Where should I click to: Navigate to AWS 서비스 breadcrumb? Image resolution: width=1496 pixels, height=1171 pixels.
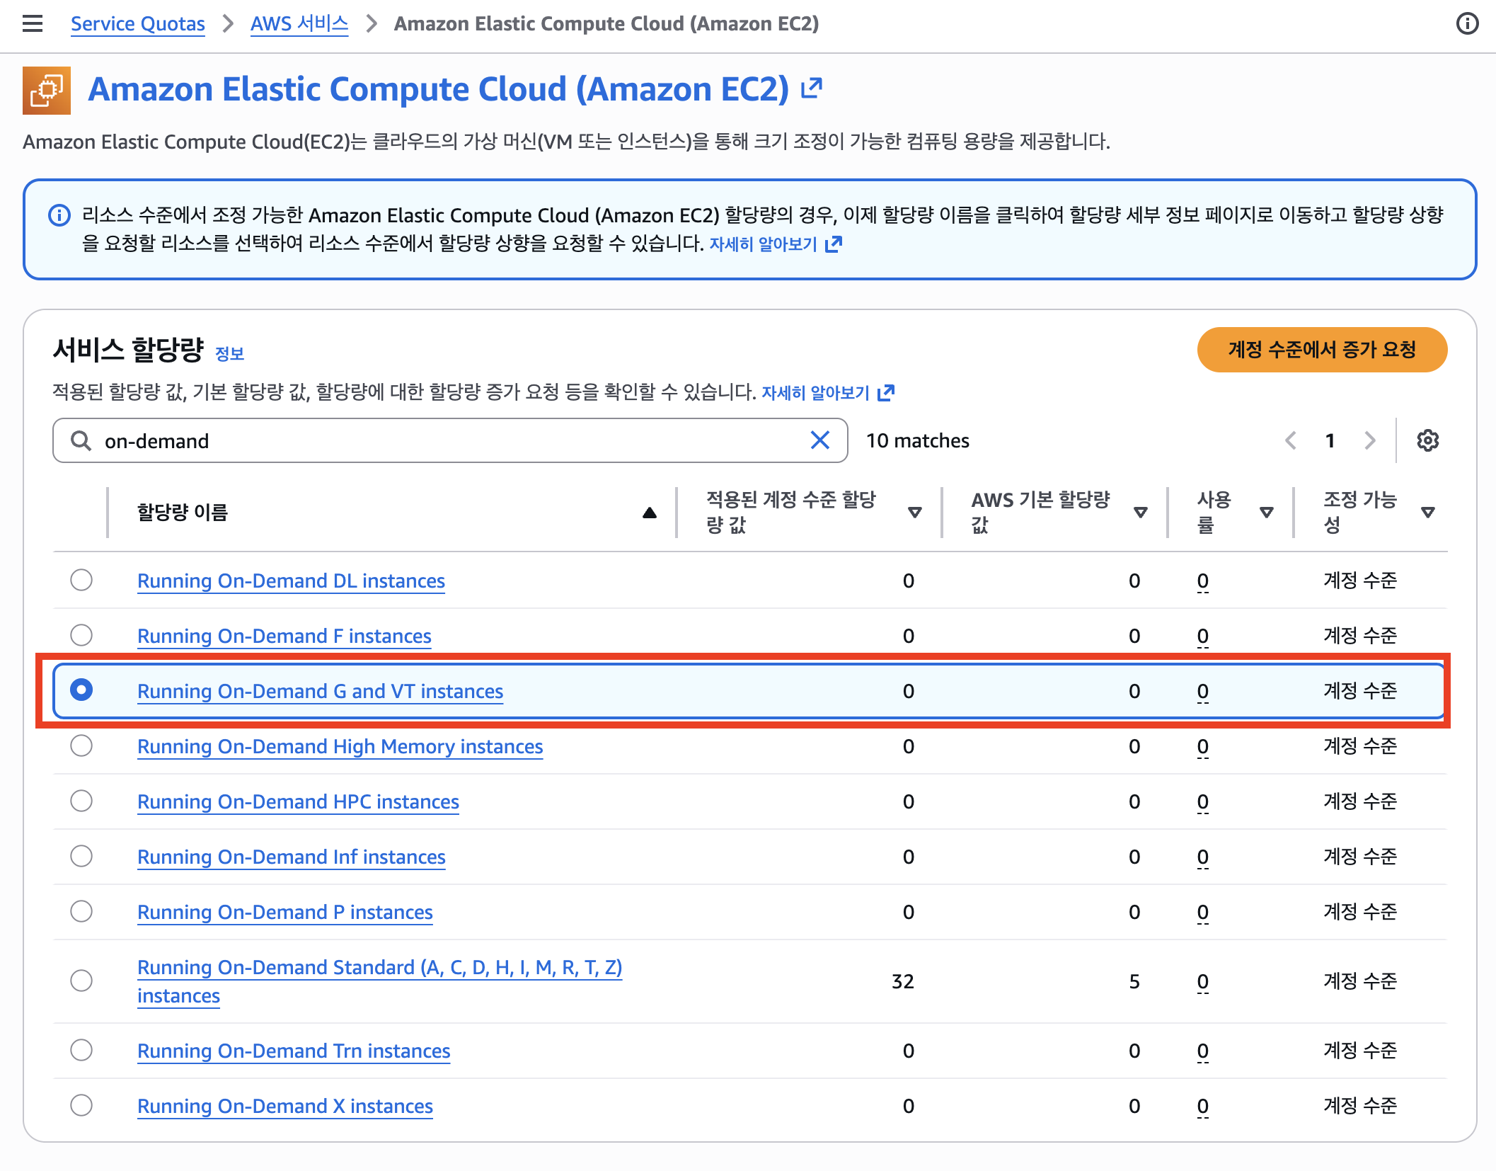point(299,24)
